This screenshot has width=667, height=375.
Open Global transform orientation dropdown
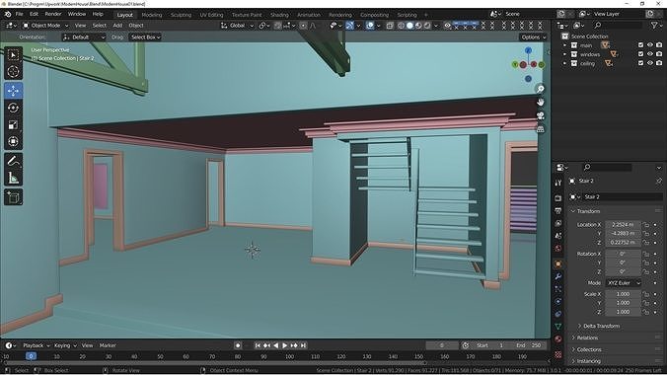(x=237, y=26)
